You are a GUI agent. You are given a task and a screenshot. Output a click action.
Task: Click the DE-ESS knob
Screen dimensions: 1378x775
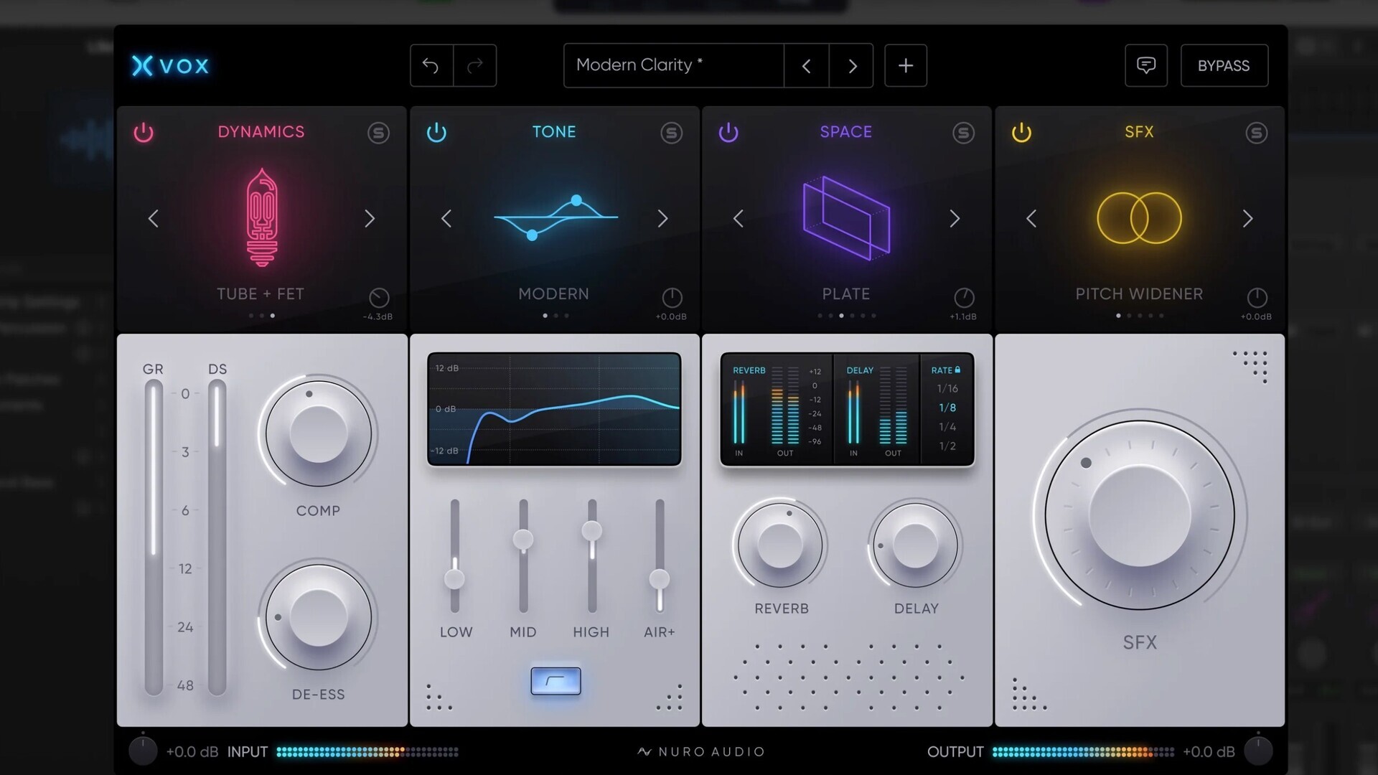click(318, 617)
